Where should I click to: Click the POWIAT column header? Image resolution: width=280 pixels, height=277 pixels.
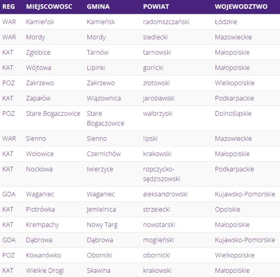click(x=156, y=7)
